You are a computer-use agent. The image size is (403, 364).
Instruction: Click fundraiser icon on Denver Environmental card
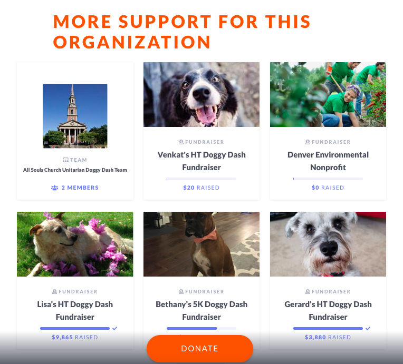click(308, 142)
